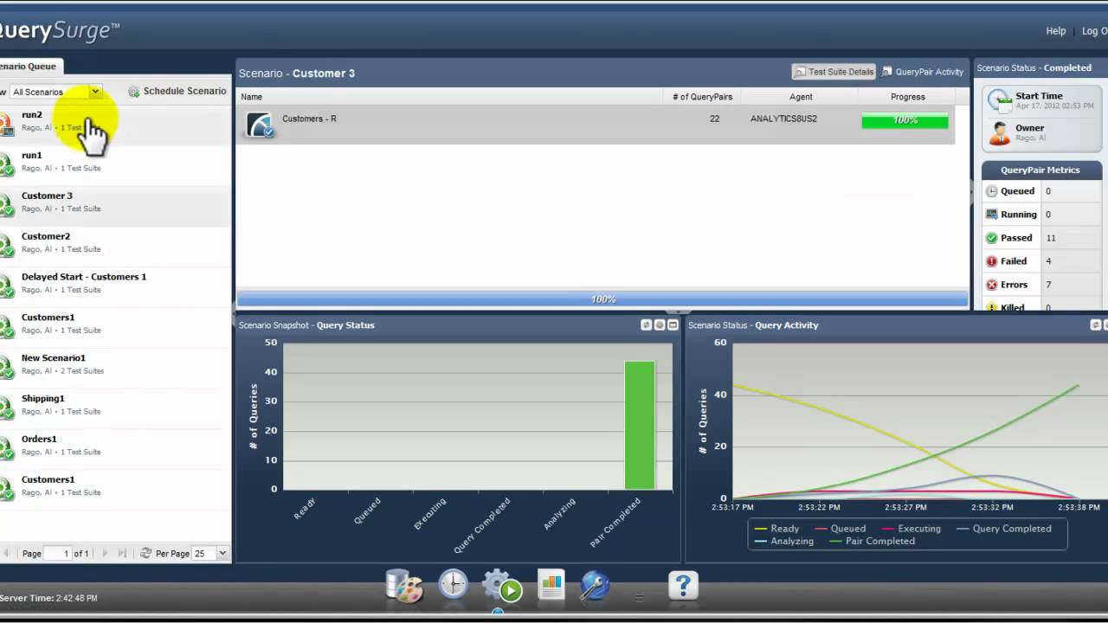Switch to the Scenario Queue tab

tap(29, 66)
